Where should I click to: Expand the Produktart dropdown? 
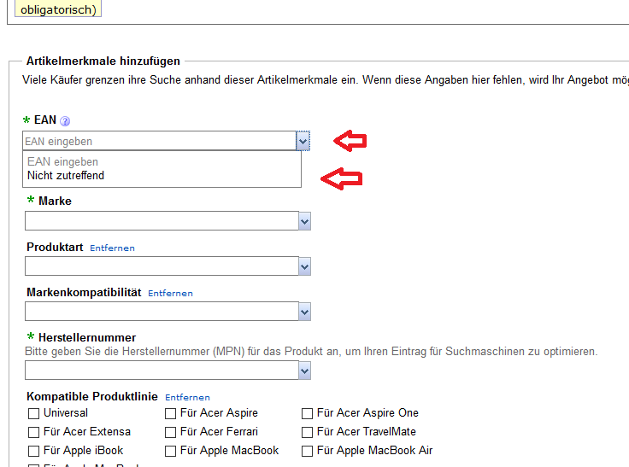tap(304, 267)
